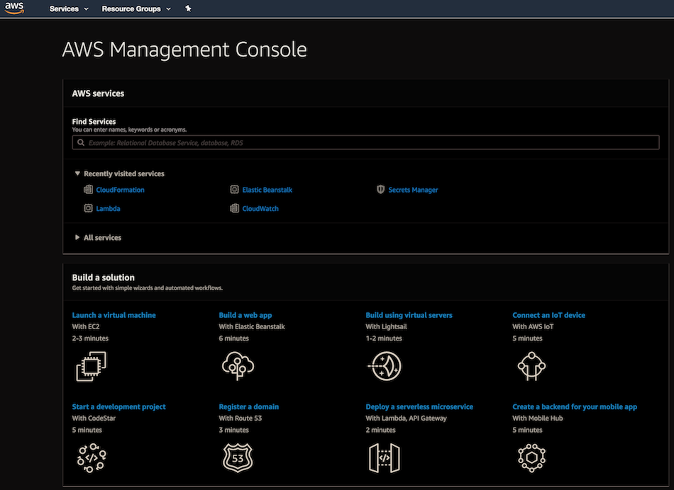Screen dimensions: 674x490
Task: Click the EC2 virtual machine chip icon
Action: pyautogui.click(x=91, y=366)
